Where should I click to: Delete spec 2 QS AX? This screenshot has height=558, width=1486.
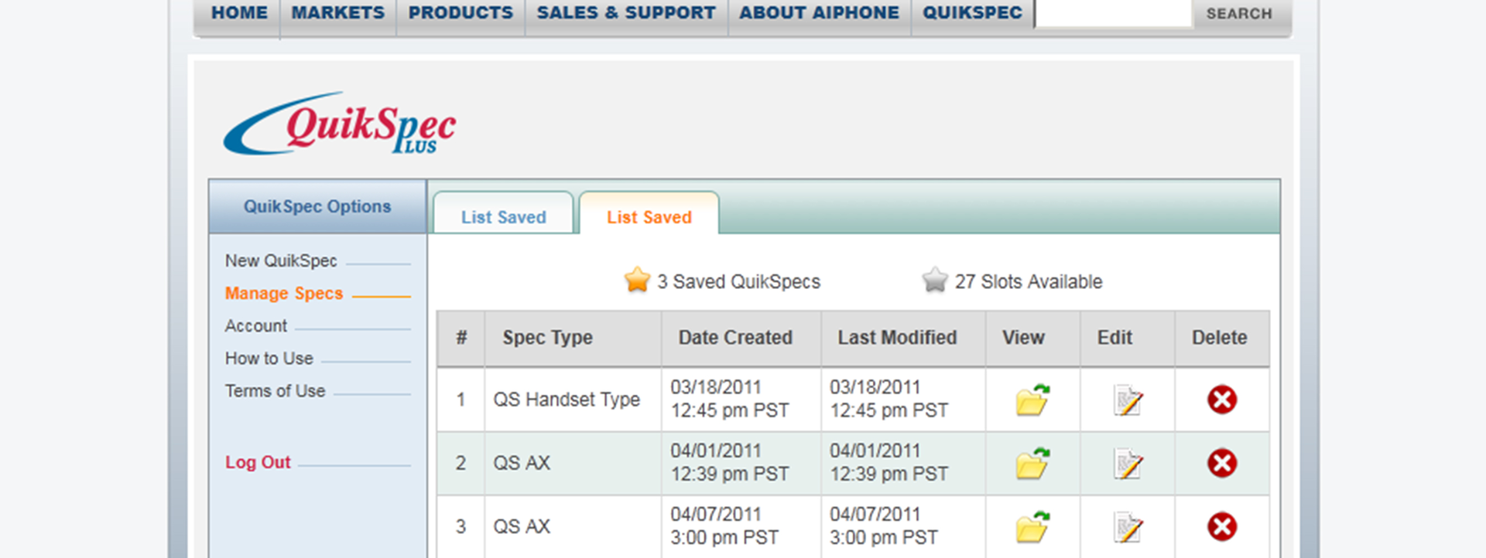pos(1222,463)
